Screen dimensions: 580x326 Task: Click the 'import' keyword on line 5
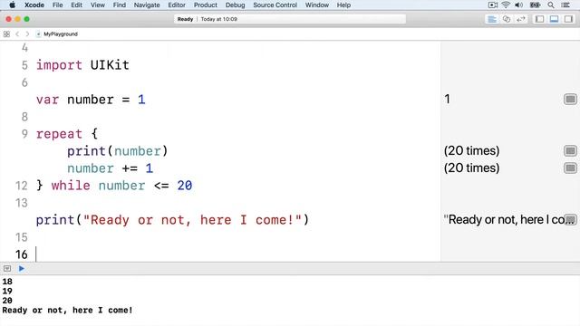(x=59, y=65)
